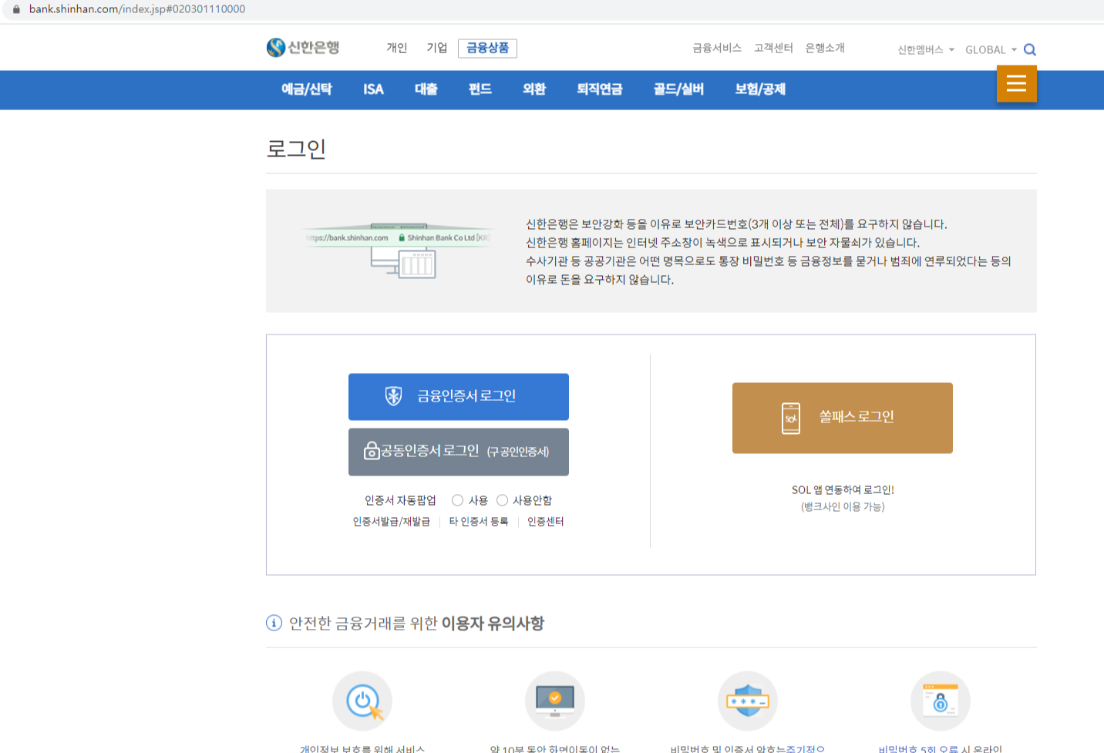Click the monitor checkmark session timeout icon
The width and height of the screenshot is (1104, 753).
(x=555, y=701)
